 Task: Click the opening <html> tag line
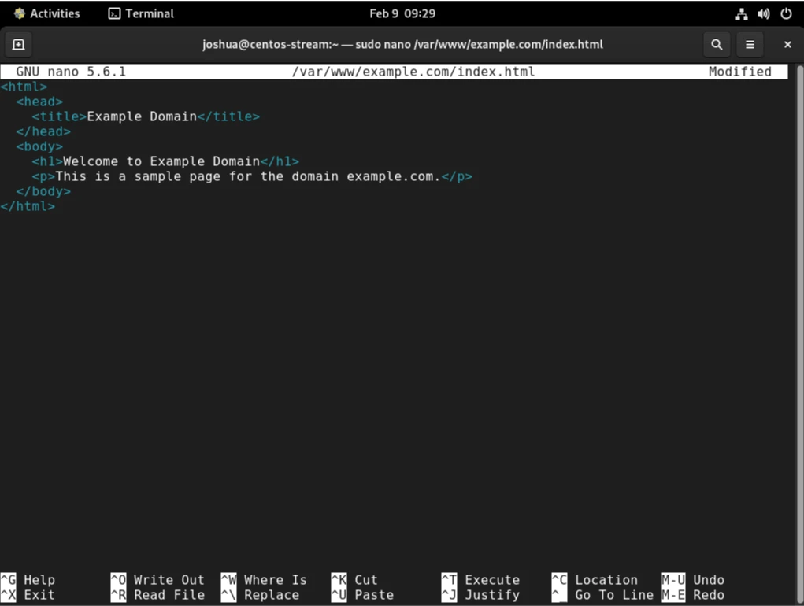pyautogui.click(x=24, y=87)
